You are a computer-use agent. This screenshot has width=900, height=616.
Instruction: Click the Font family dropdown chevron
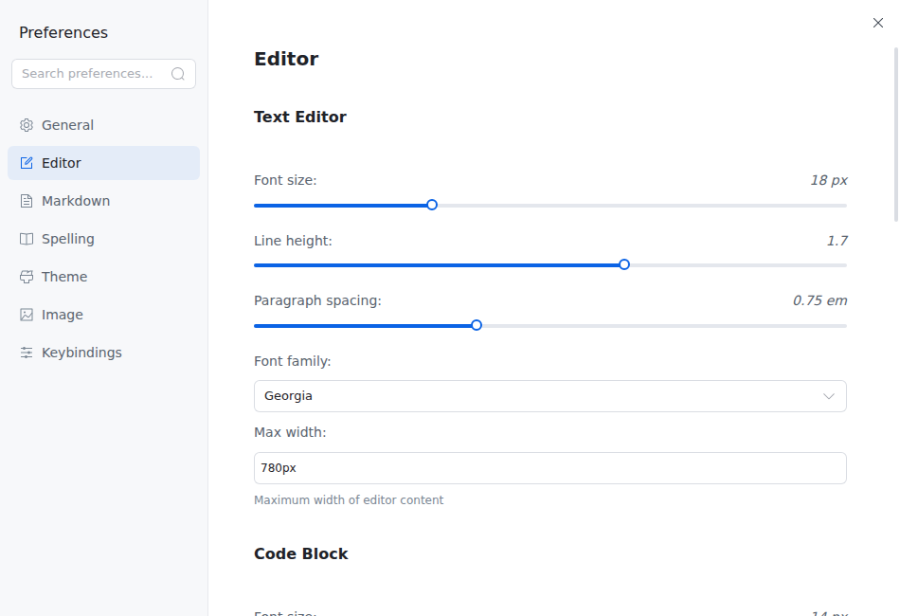click(x=829, y=396)
